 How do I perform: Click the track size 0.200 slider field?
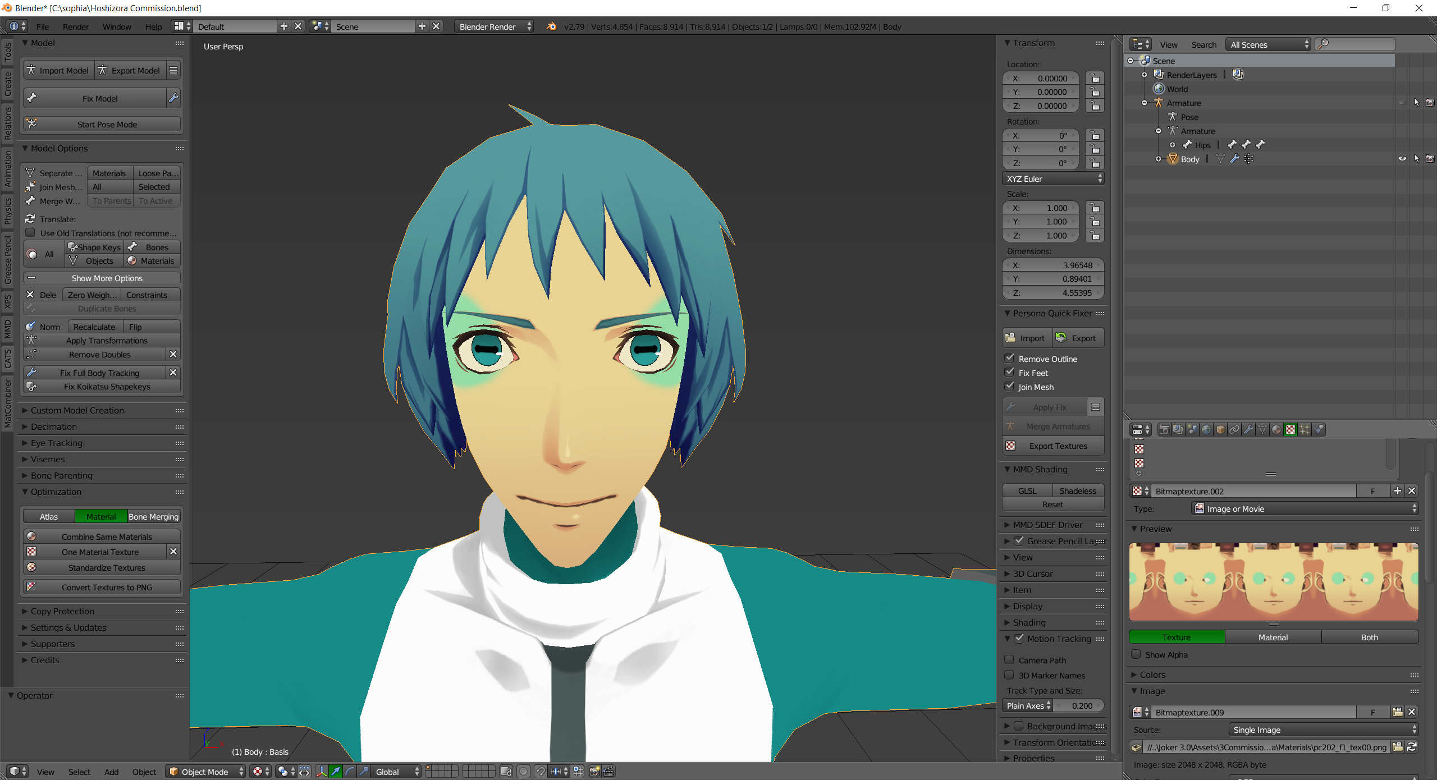[x=1078, y=705]
